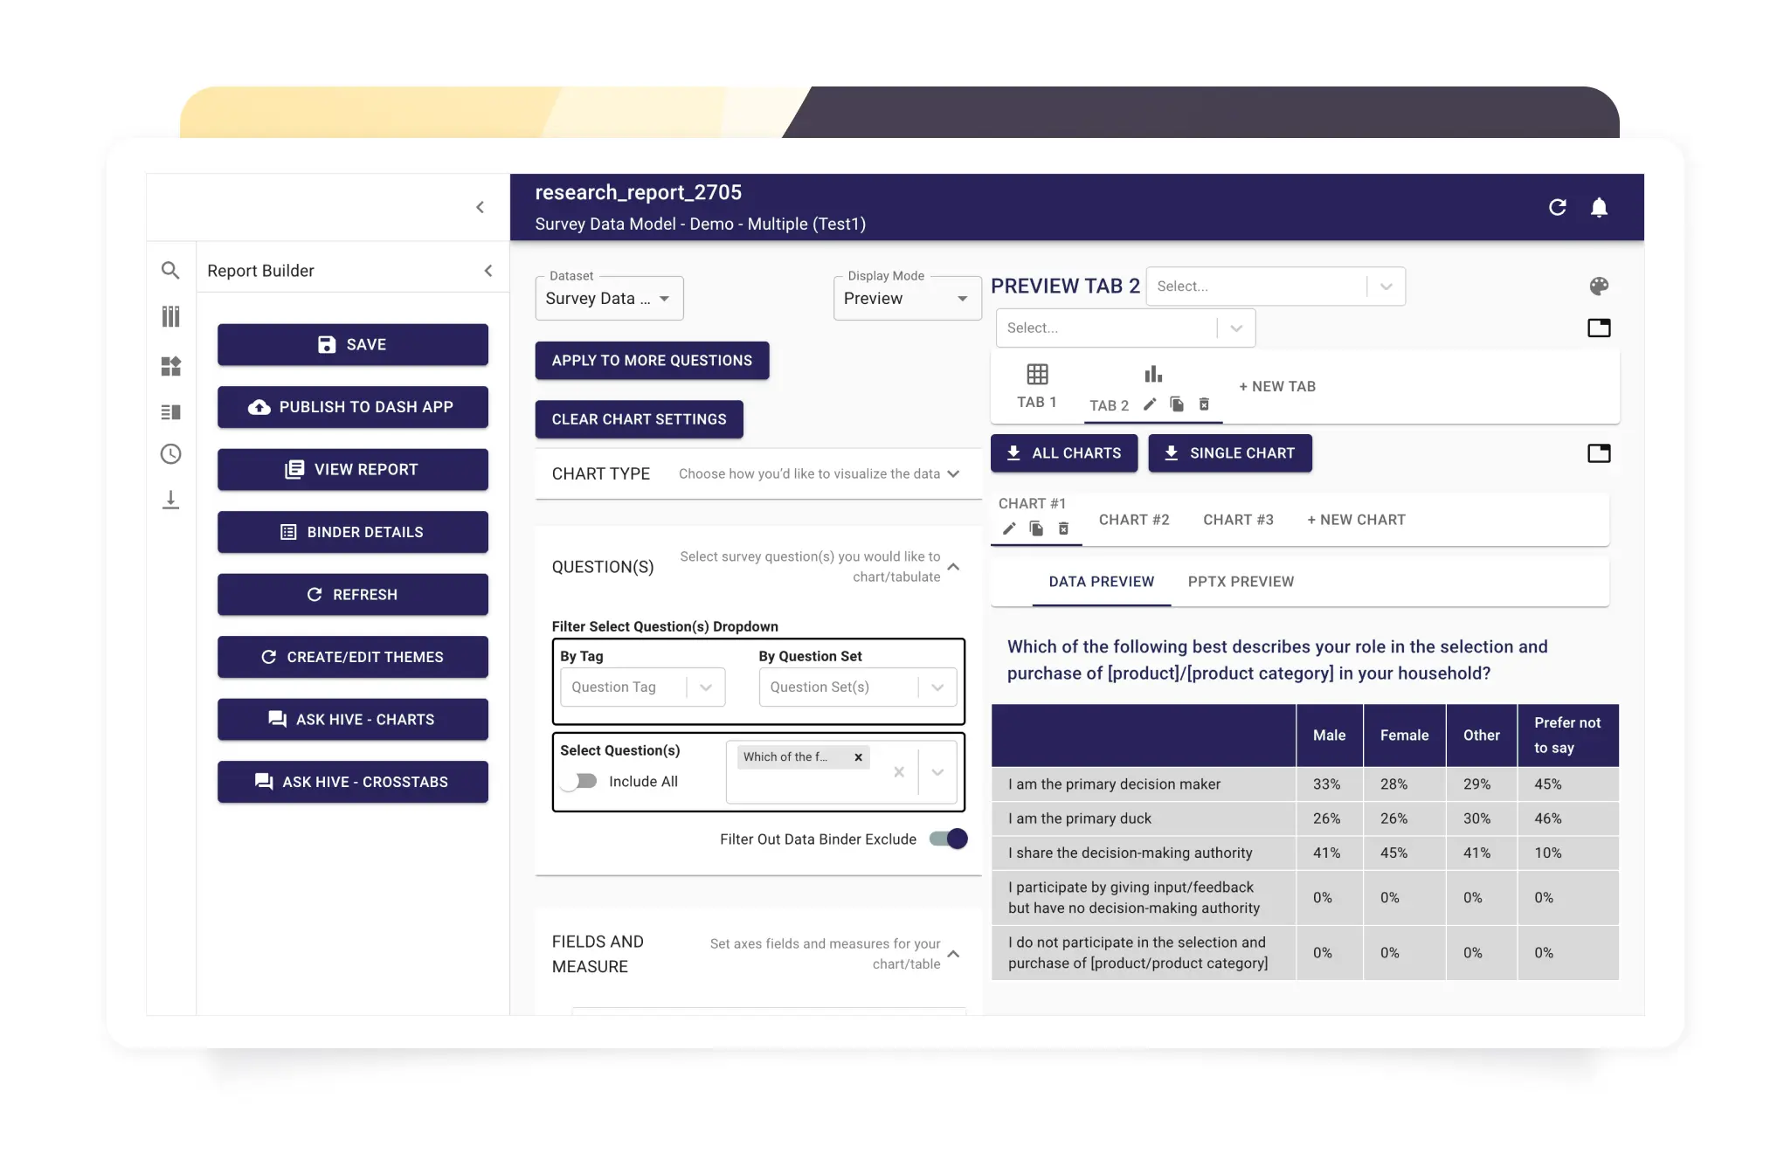Delete CHART #1 with trash icon
1791x1174 pixels.
click(x=1063, y=528)
